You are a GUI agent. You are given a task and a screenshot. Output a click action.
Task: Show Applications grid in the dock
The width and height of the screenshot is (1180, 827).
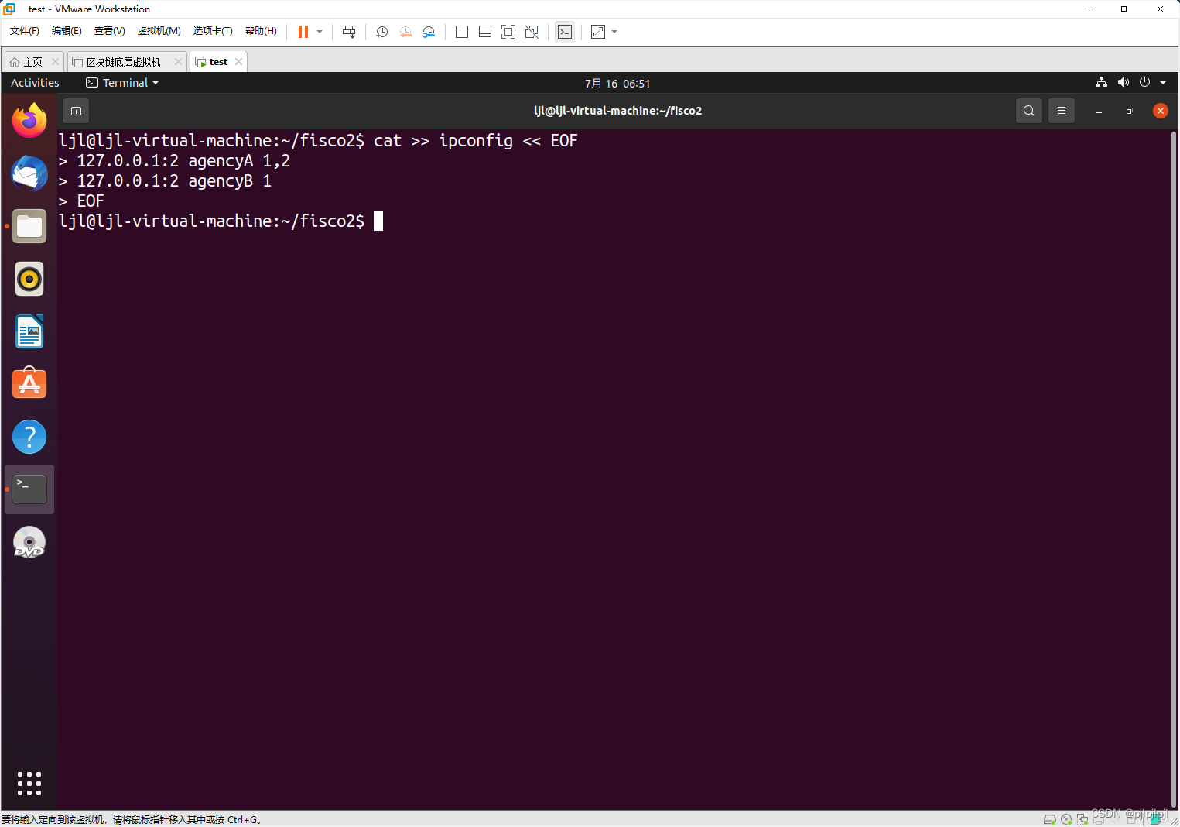[29, 784]
